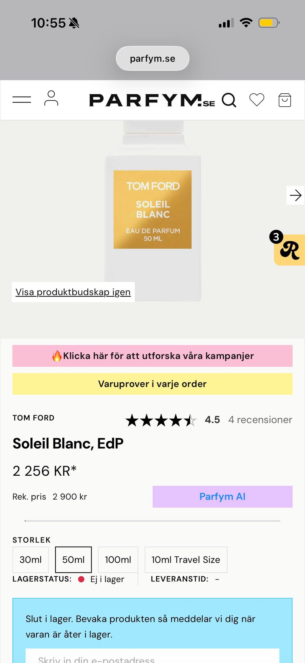Open the hamburger navigation menu
305x663 pixels.
pyautogui.click(x=22, y=100)
